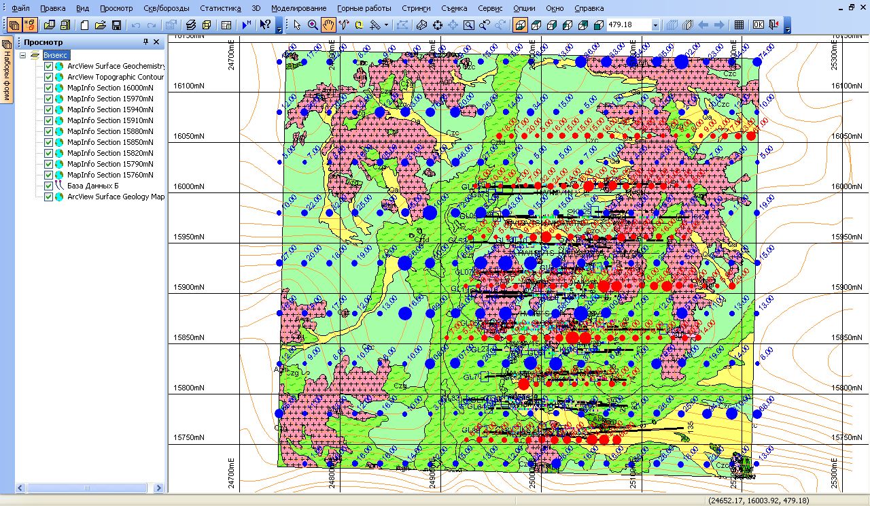Open the Сервис menu
Viewport: 870px width, 506px height.
[490, 8]
